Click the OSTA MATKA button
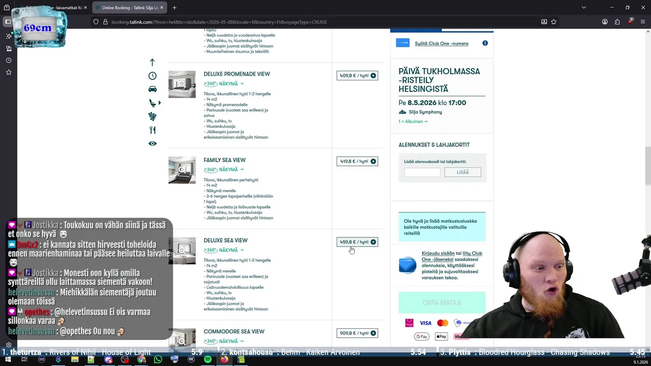Image resolution: width=651 pixels, height=366 pixels. tap(442, 302)
